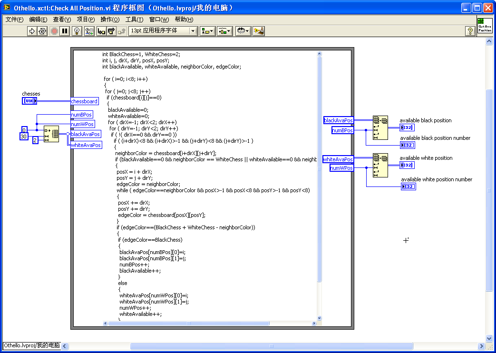Click the Abort Execution stop button
496x353 pixels.
(x=54, y=31)
